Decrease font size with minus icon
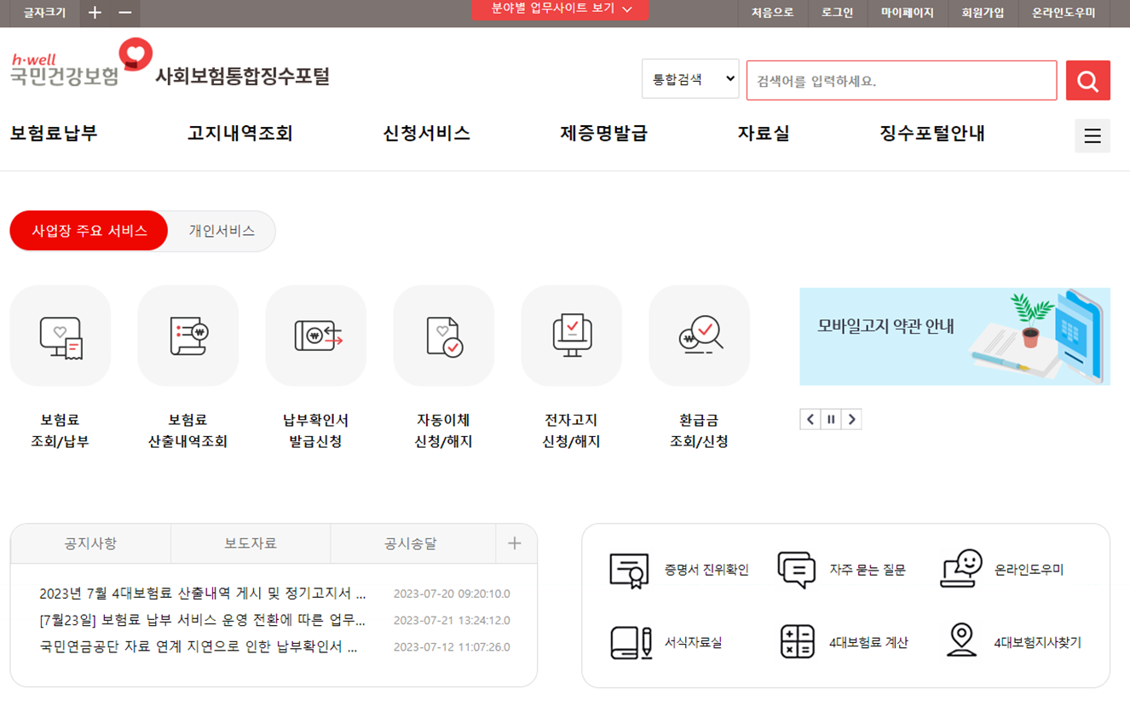 (x=125, y=13)
